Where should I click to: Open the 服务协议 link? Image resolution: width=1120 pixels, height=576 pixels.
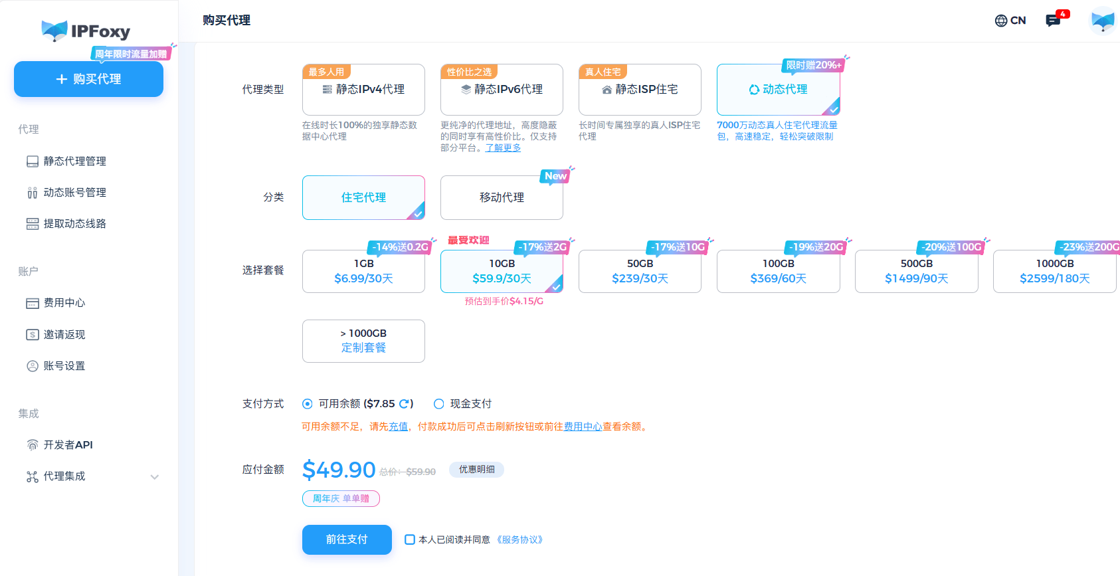pos(521,540)
